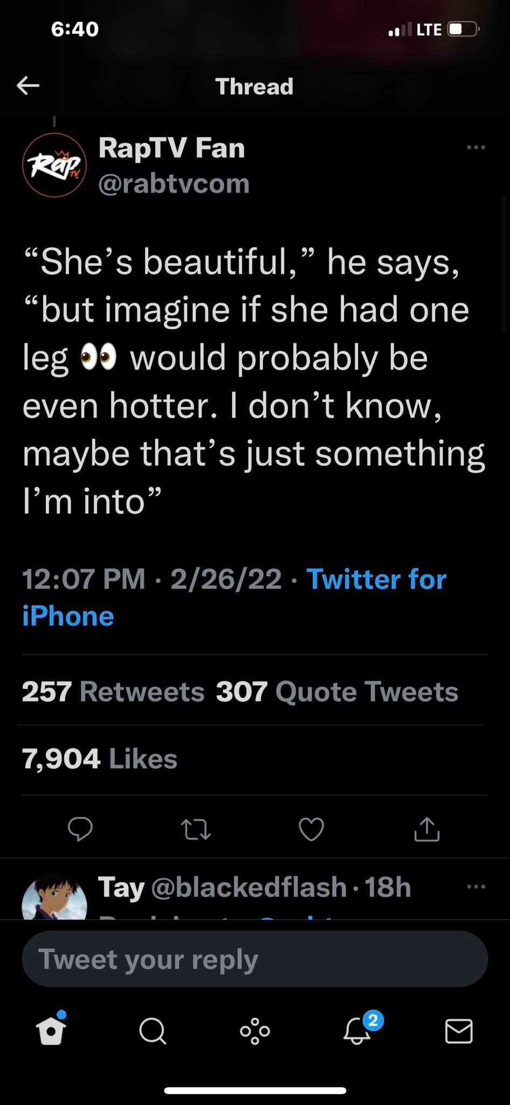Open the @rabtvcom handle profile

[174, 184]
